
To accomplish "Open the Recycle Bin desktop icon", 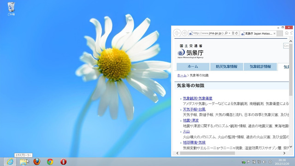I will click(x=11, y=9).
